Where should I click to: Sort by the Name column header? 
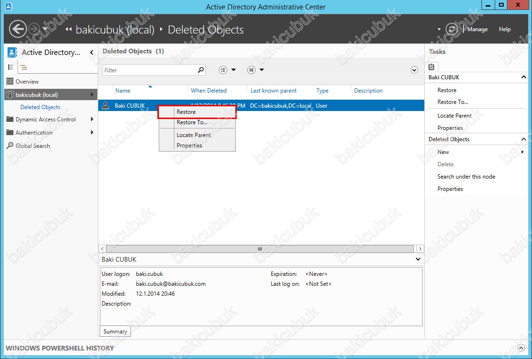pos(122,91)
